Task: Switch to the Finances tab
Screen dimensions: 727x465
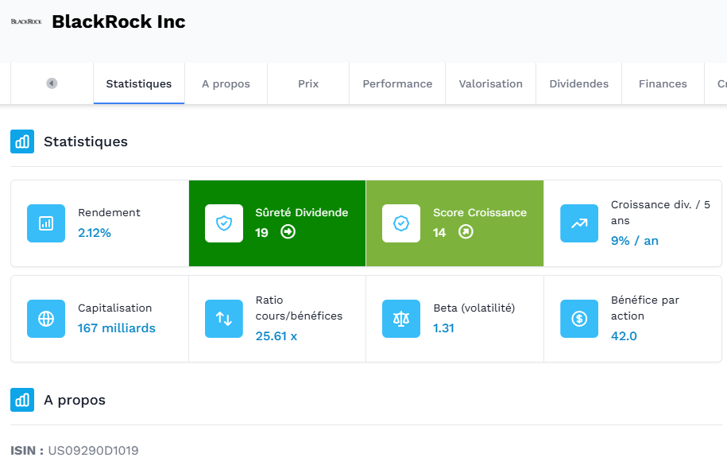Action: click(663, 83)
